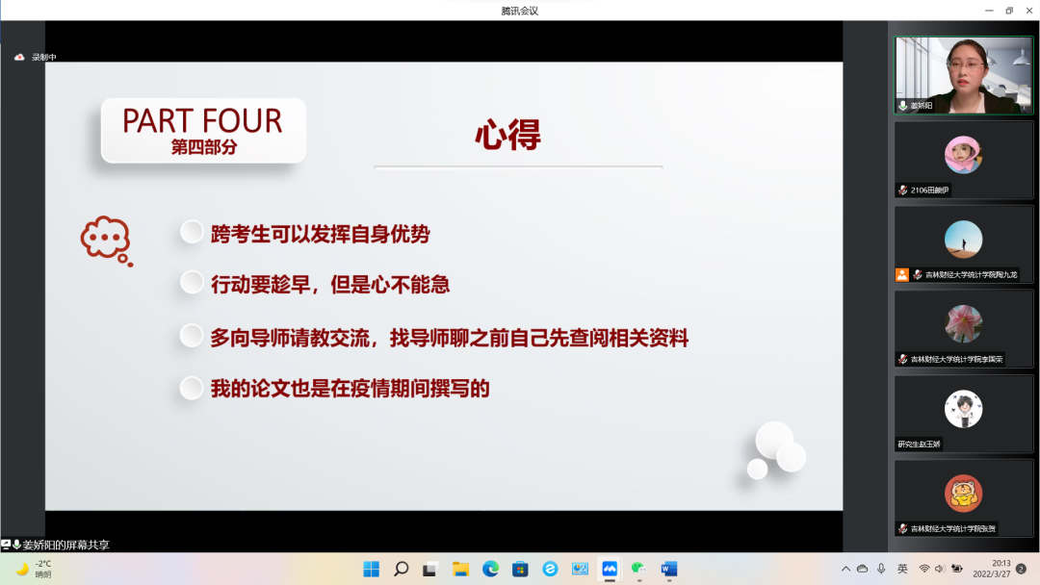Launch Microsoft Edge from the taskbar

pos(490,569)
